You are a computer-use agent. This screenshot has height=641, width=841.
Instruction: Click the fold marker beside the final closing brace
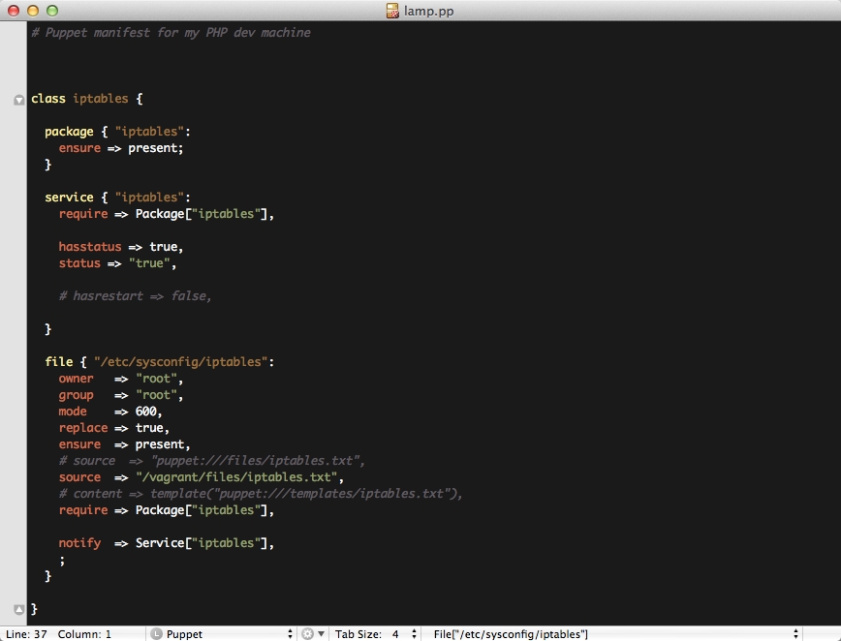pyautogui.click(x=18, y=609)
